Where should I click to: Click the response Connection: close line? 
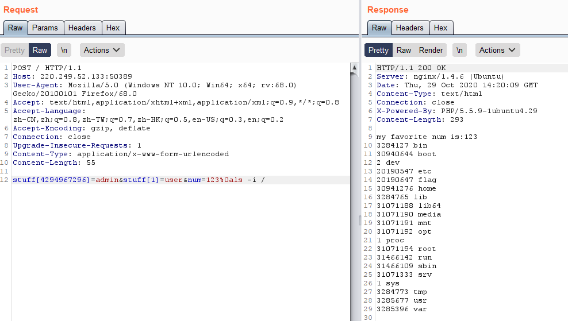[x=416, y=102]
